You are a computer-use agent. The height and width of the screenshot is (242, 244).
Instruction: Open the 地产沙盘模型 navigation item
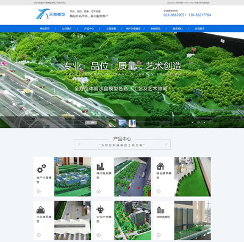(133, 29)
